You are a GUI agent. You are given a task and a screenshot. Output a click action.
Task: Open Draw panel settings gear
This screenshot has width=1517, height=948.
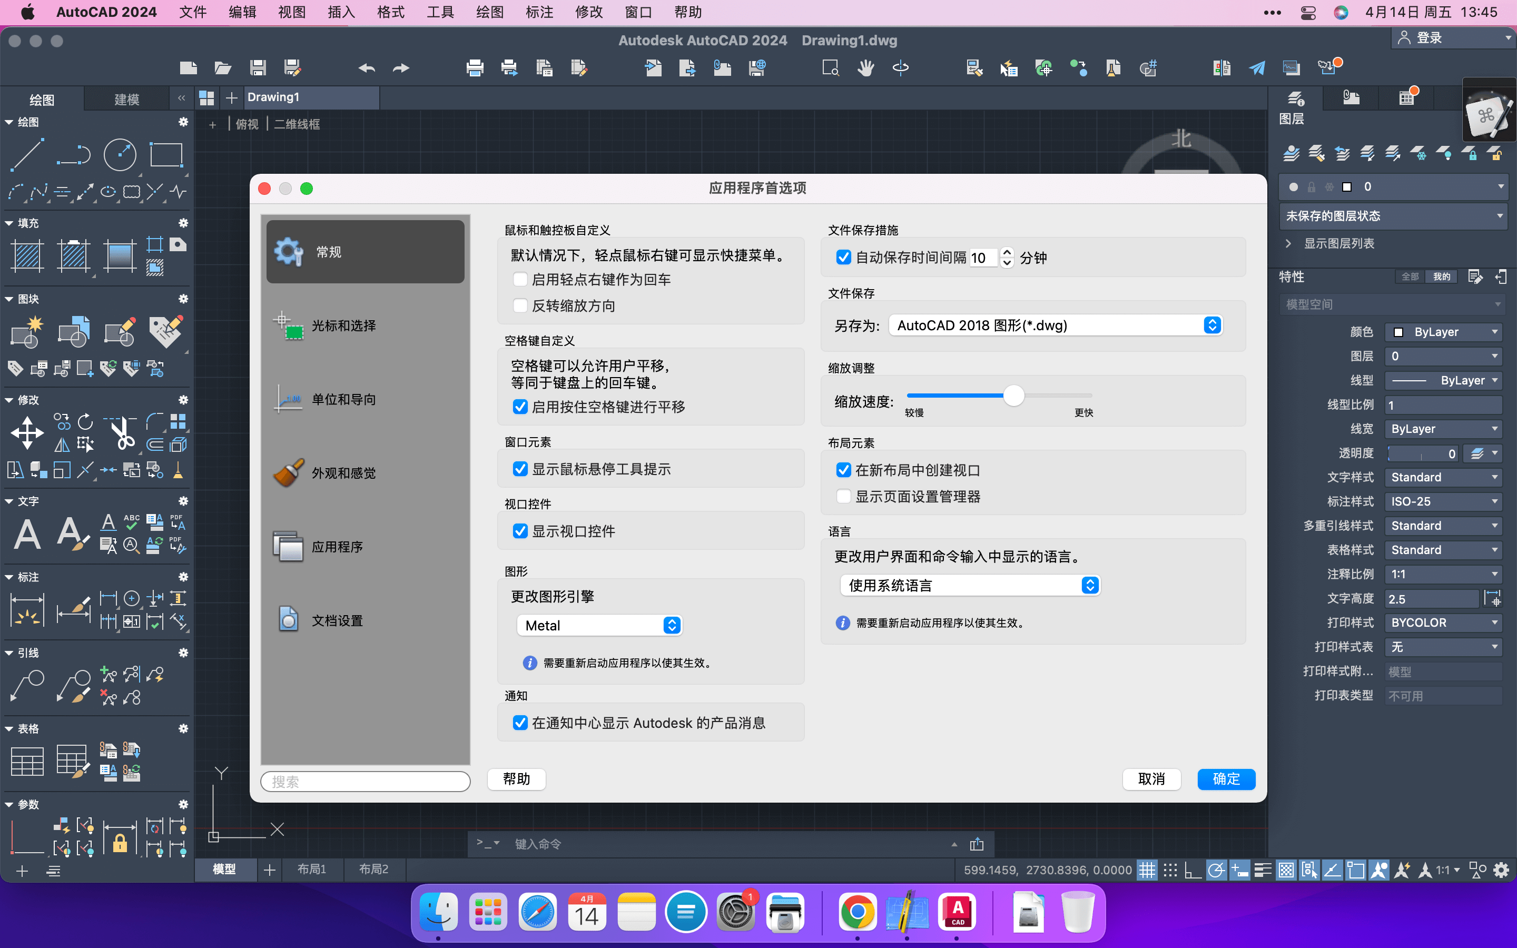click(183, 122)
